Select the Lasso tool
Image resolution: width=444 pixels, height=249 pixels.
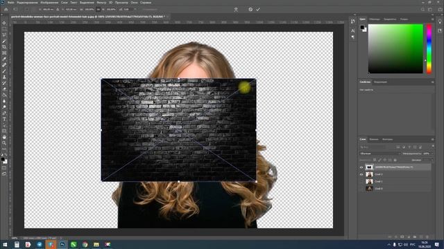(4, 35)
